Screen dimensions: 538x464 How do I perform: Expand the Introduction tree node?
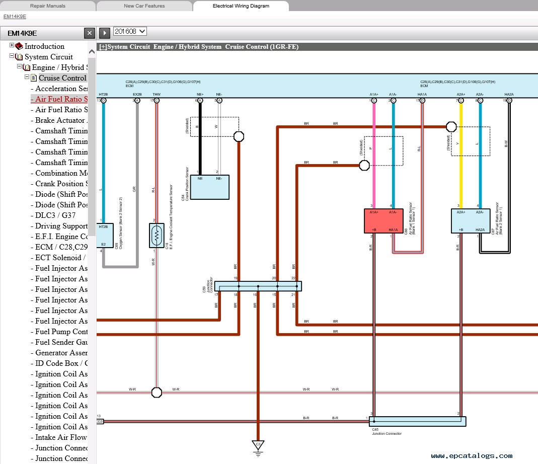[12, 46]
